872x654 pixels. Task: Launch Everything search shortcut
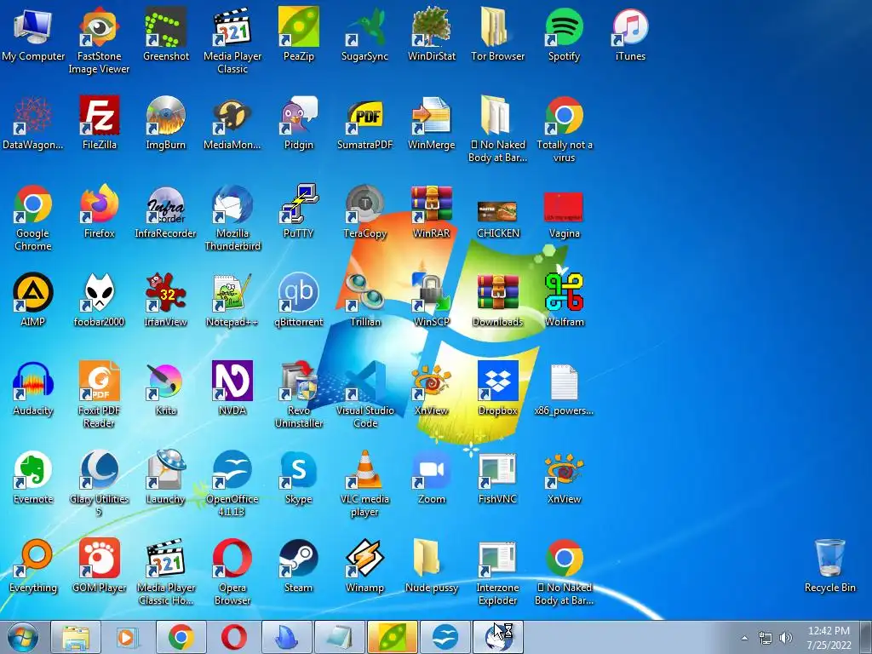(x=33, y=565)
